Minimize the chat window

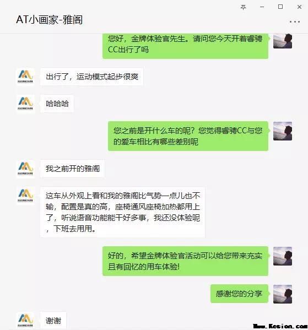click(x=262, y=7)
